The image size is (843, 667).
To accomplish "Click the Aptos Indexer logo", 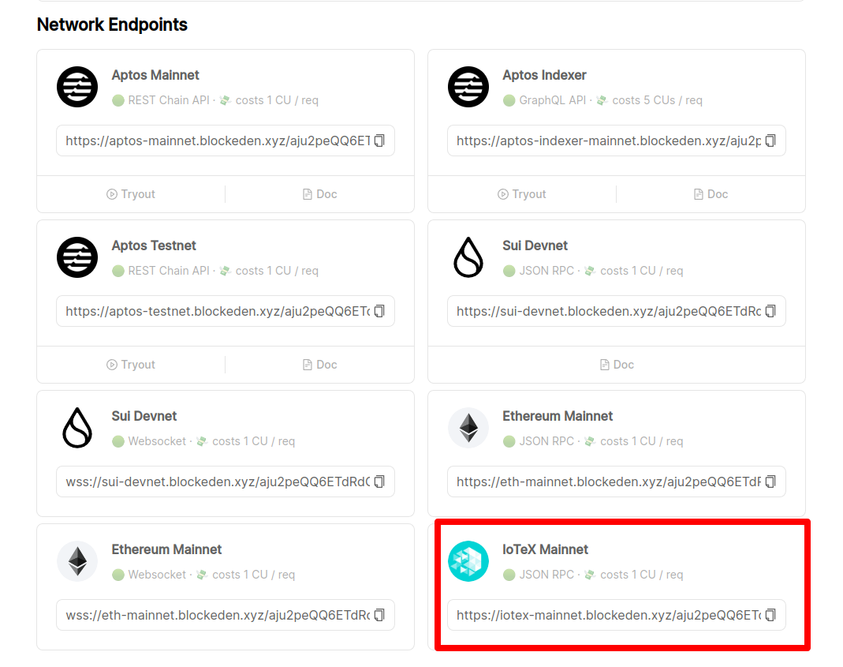I will tap(468, 87).
